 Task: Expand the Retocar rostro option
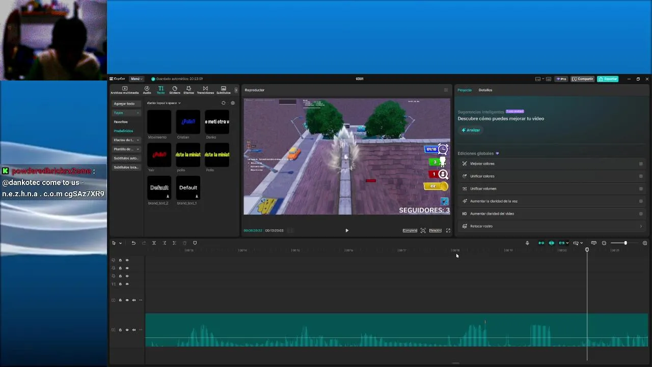coord(641,226)
